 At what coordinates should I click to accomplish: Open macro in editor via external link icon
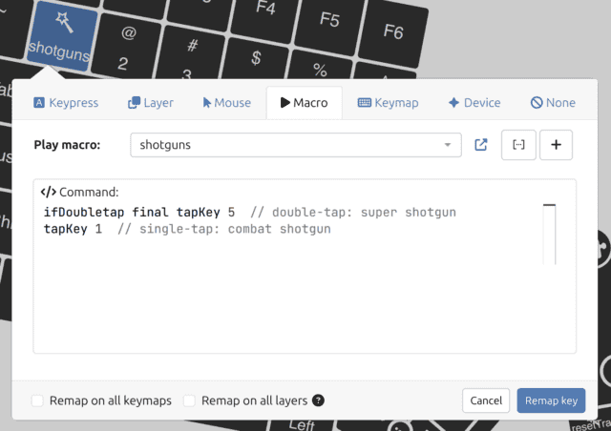[x=481, y=145]
